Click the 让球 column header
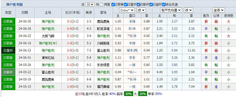This screenshot has width=236, height=97. [x=216, y=16]
